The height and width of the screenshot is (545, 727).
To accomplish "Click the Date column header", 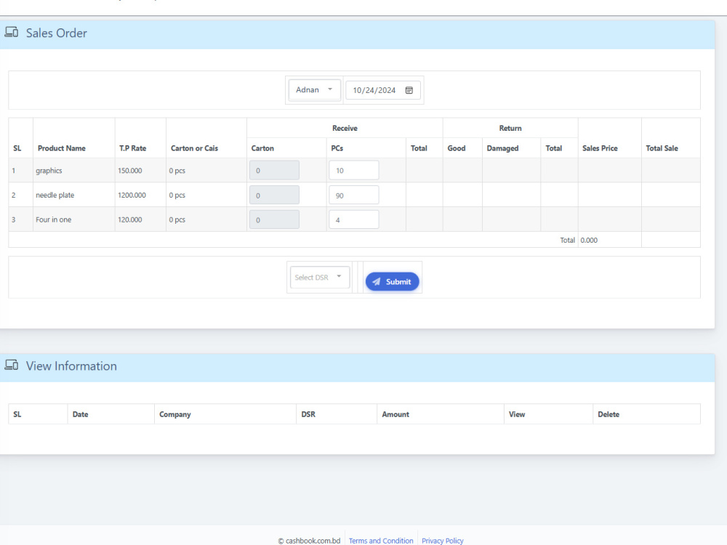I will [x=80, y=414].
